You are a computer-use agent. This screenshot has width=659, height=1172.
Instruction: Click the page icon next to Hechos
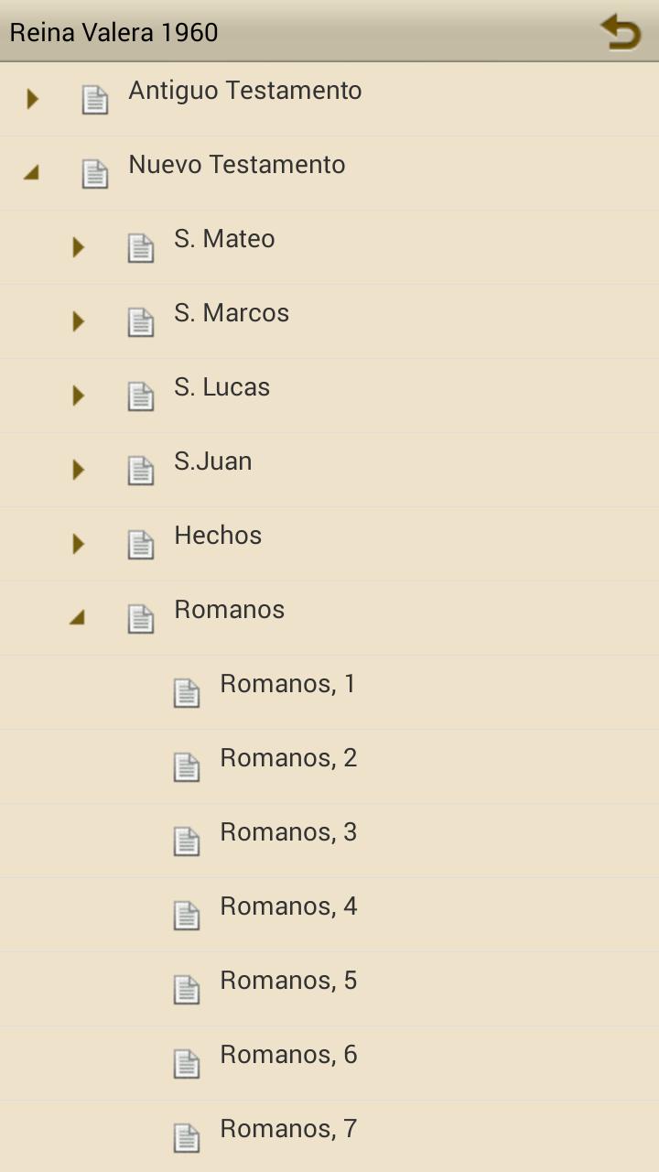[x=141, y=545]
